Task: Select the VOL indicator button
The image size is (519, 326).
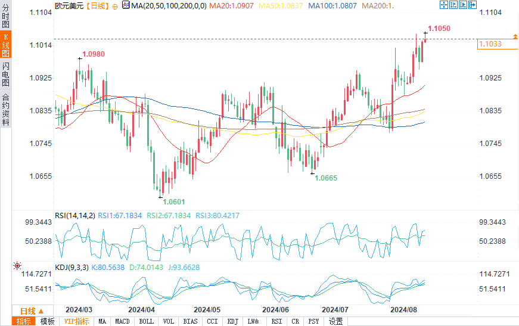Action: pyautogui.click(x=169, y=321)
